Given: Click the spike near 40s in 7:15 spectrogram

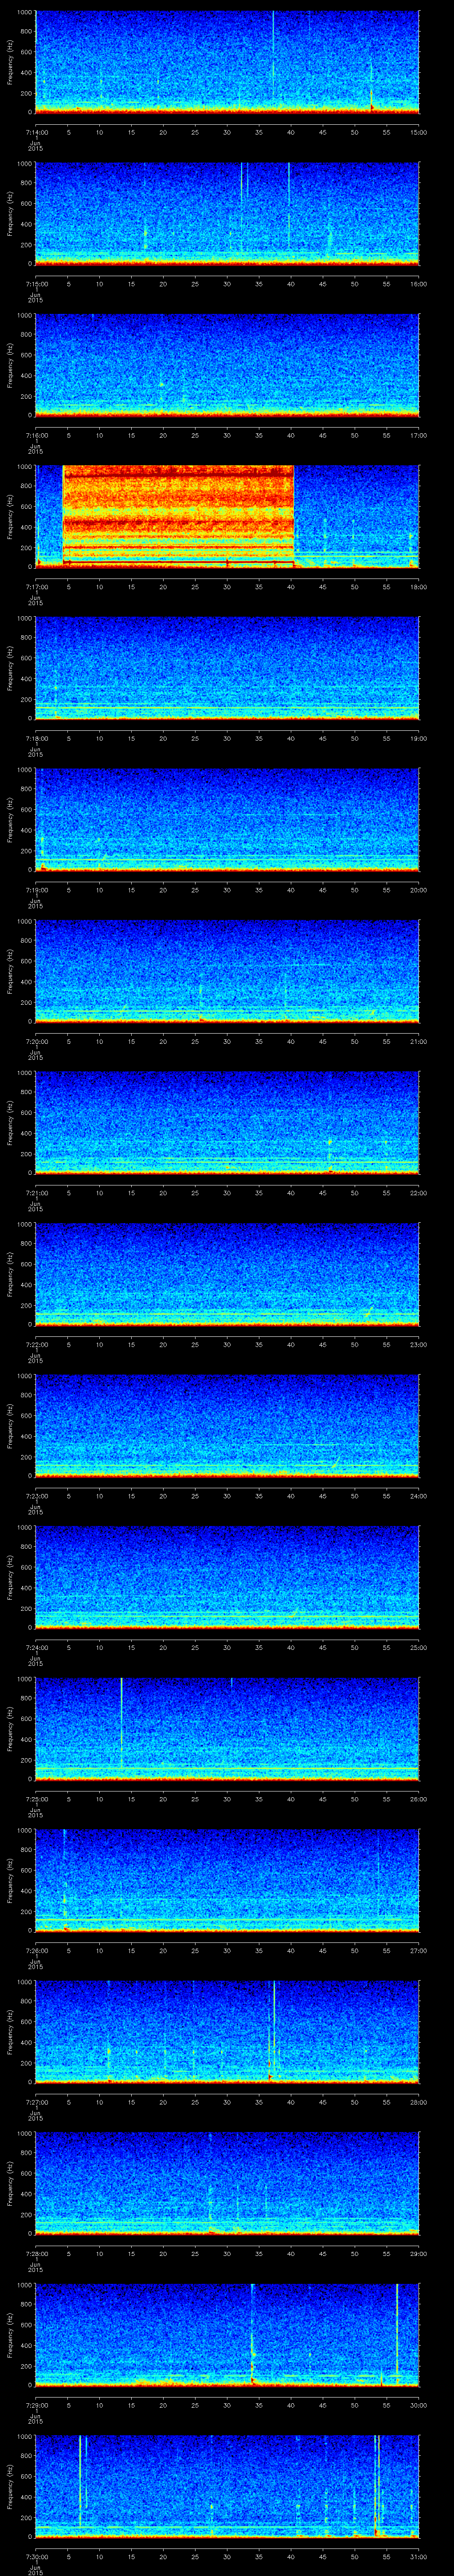Looking at the screenshot, I should [290, 205].
